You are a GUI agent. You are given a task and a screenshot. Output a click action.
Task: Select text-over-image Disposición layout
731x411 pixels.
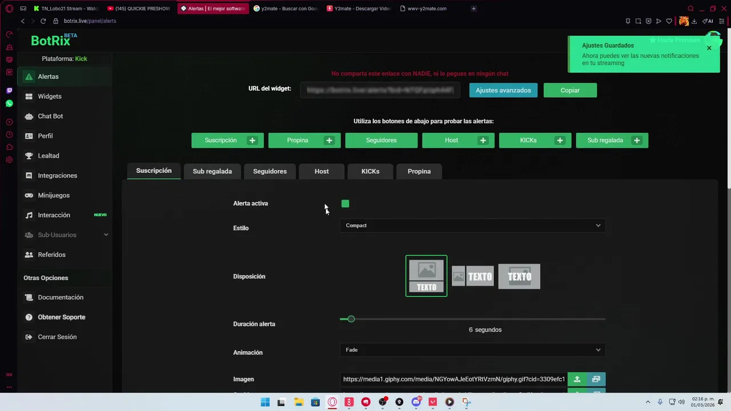point(519,276)
